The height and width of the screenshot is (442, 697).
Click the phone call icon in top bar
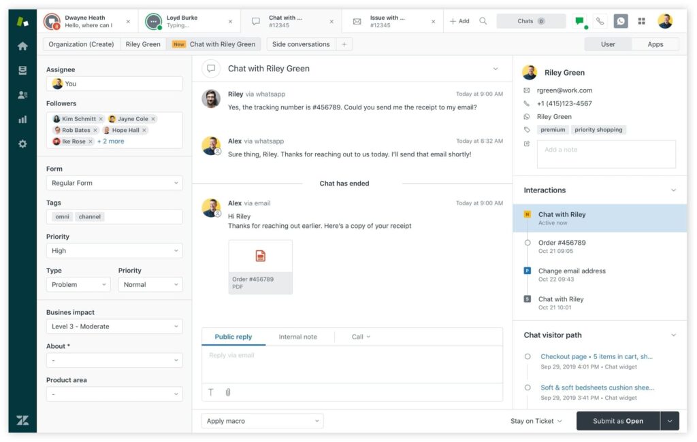click(x=600, y=21)
